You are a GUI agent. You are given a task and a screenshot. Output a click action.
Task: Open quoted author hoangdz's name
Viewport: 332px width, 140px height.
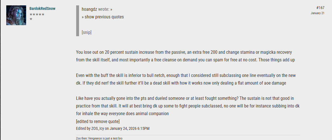pyautogui.click(x=89, y=9)
